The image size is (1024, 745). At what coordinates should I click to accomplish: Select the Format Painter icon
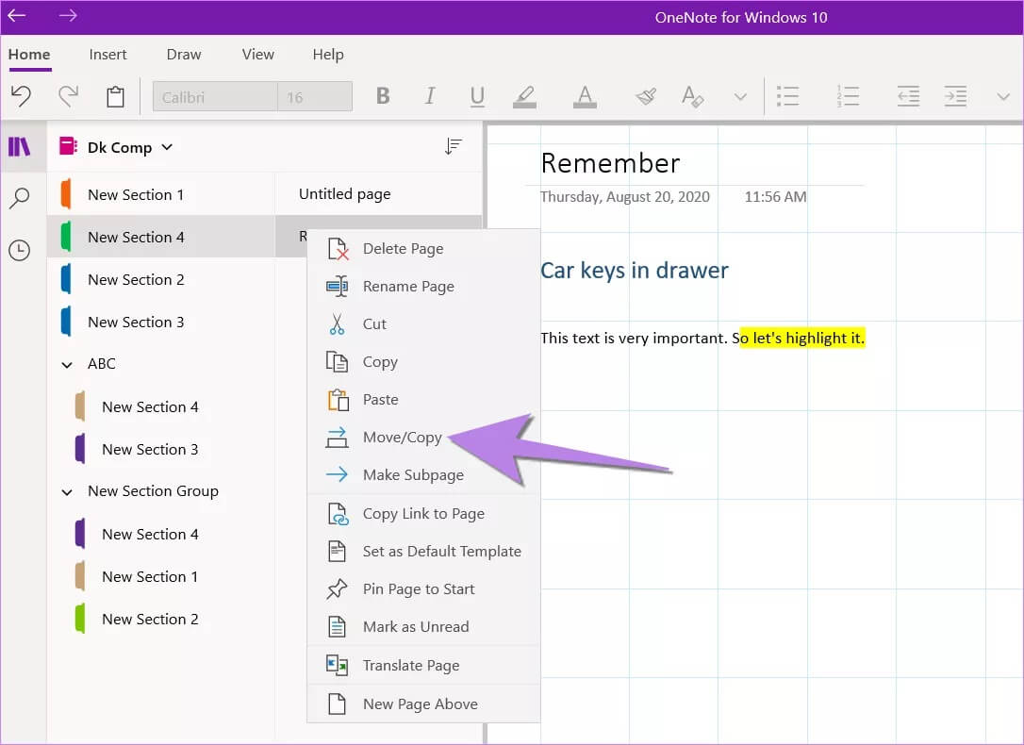(x=647, y=96)
